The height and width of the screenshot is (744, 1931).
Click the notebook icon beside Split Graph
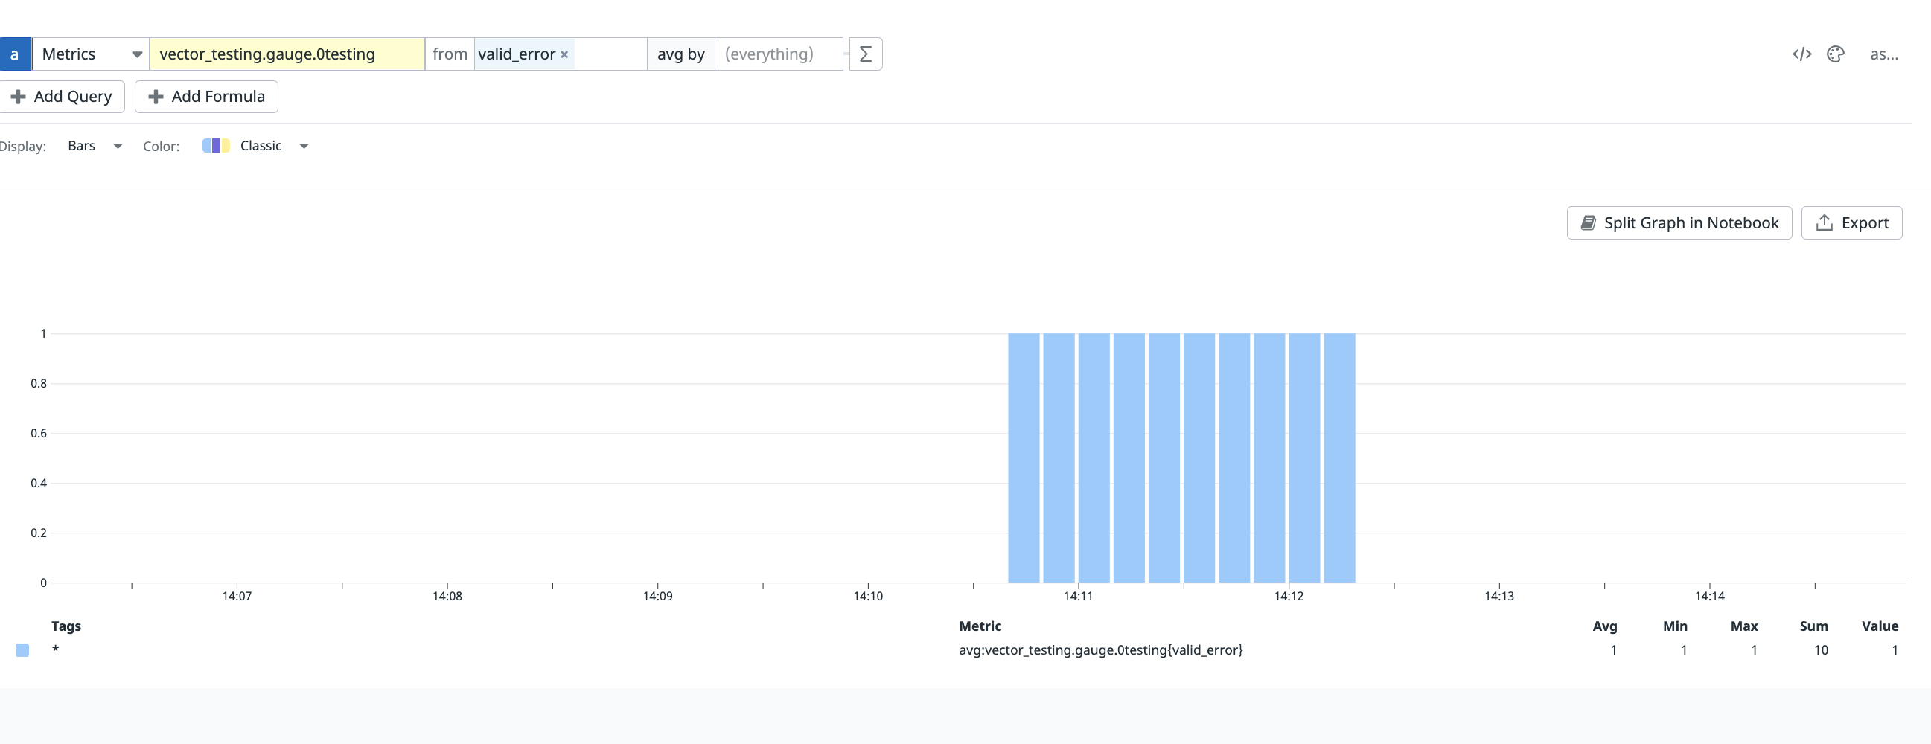tap(1589, 222)
